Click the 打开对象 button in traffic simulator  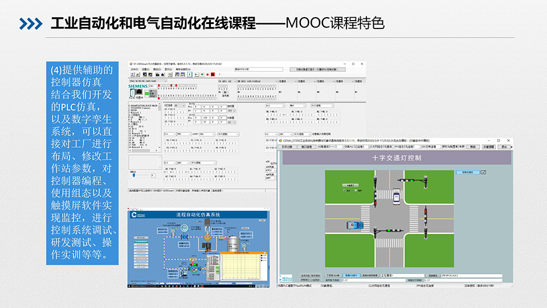click(287, 147)
